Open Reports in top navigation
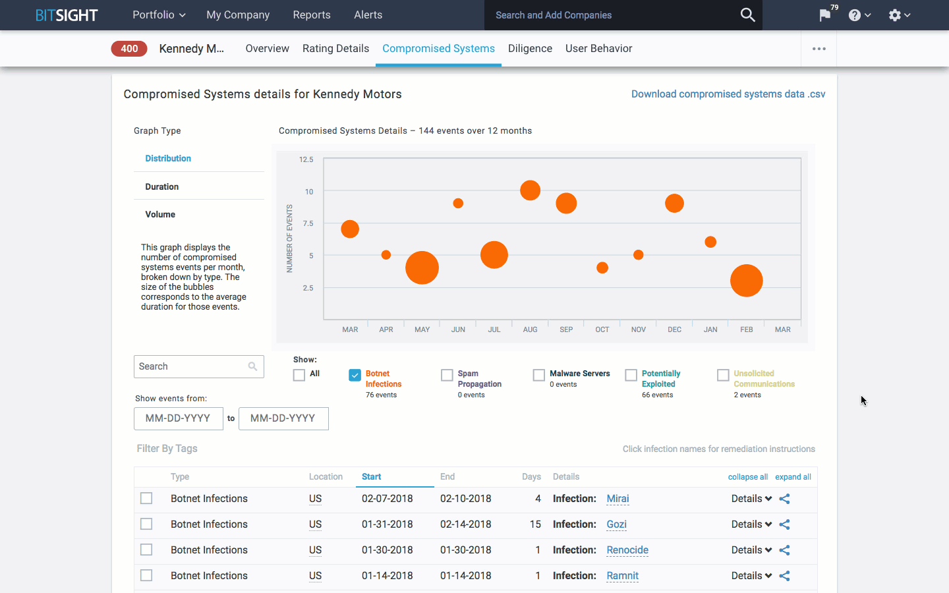 (x=312, y=14)
